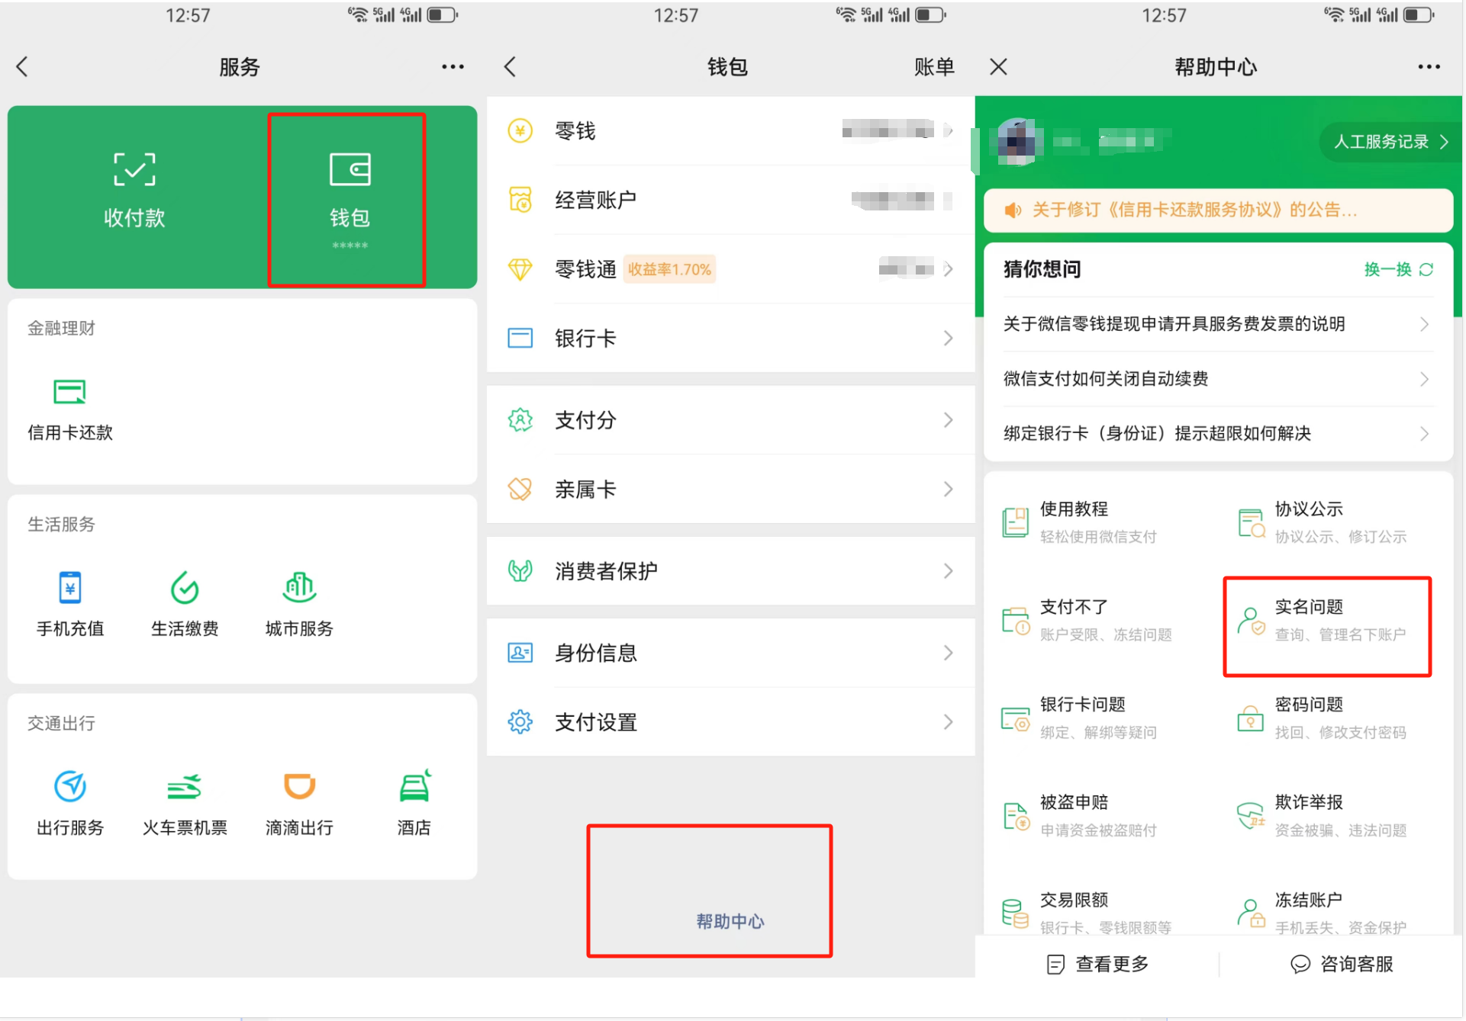The width and height of the screenshot is (1466, 1021).
Task: Go back from the 服务 screen
Action: (23, 67)
